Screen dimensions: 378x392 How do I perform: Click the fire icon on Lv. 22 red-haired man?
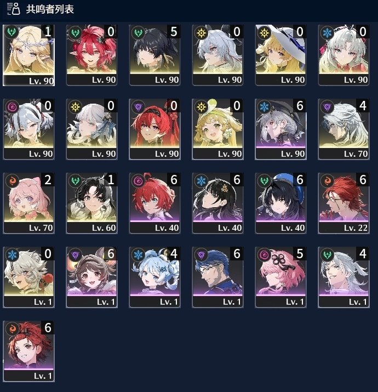click(x=327, y=181)
